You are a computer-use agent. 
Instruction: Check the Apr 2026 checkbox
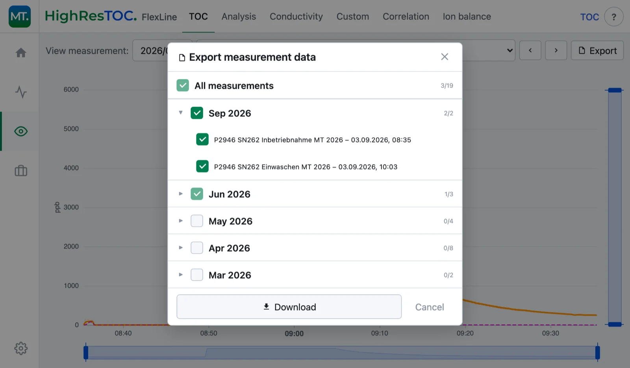[197, 248]
